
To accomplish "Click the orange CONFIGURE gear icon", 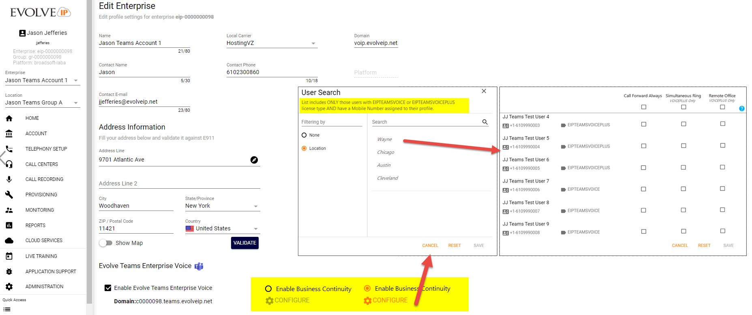I will (x=367, y=300).
